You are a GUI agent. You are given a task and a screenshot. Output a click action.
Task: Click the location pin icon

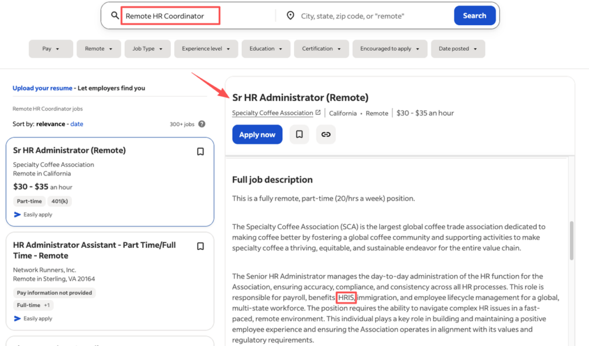click(290, 16)
